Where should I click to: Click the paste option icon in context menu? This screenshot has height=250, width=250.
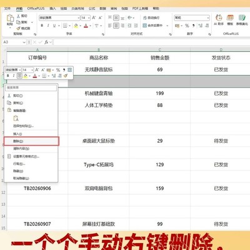[16, 118]
